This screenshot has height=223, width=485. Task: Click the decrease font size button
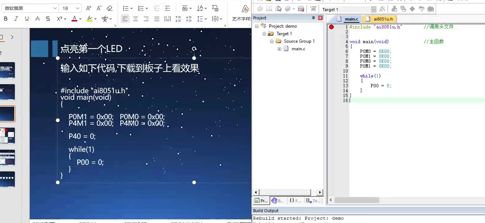click(99, 8)
